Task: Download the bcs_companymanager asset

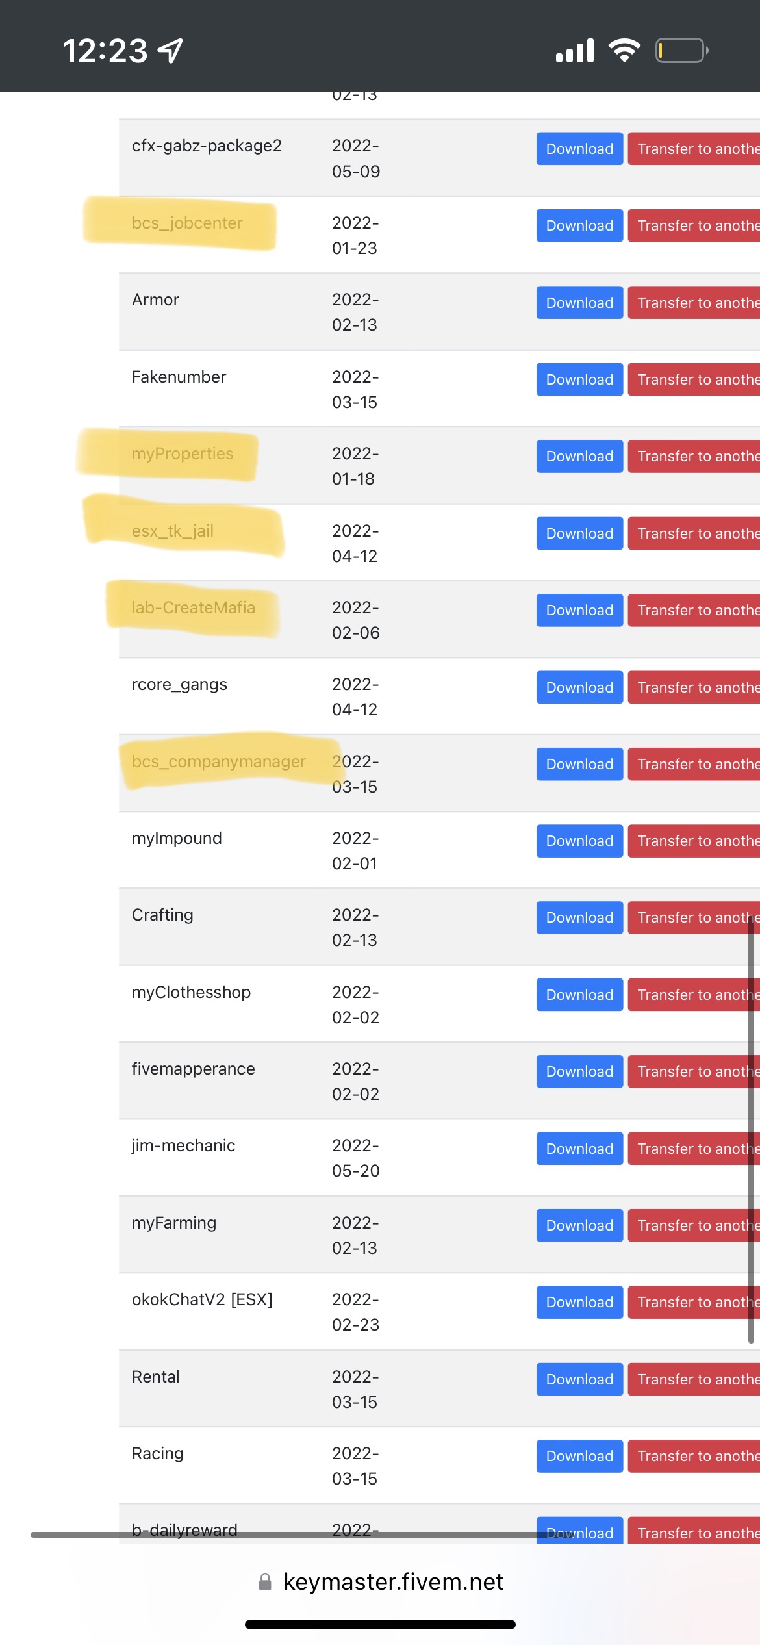Action: (579, 764)
